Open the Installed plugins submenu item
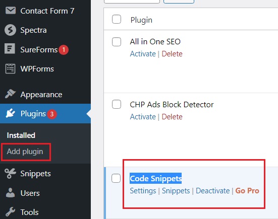 (x=21, y=135)
